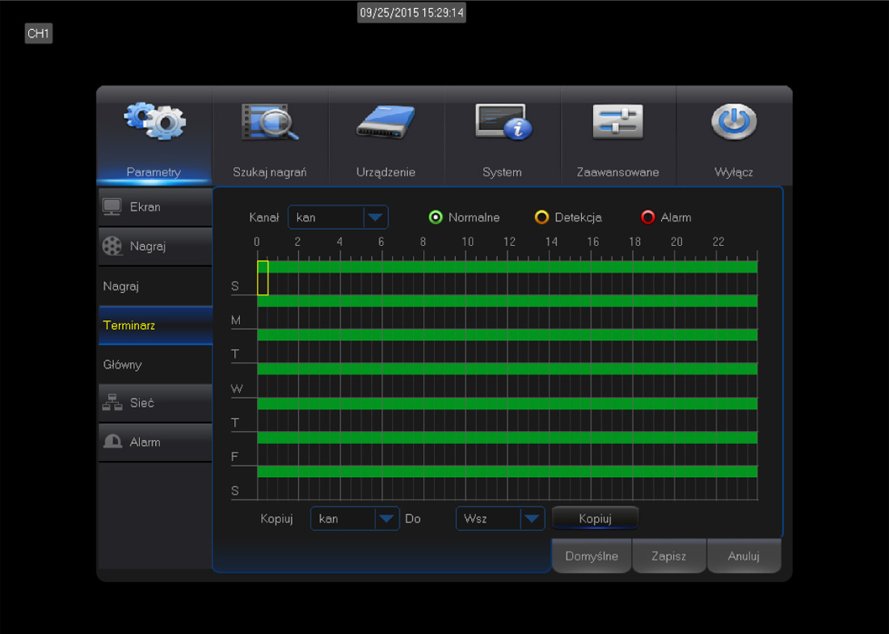Select the Detekcja recording mode
This screenshot has height=634, width=889.
click(x=542, y=218)
